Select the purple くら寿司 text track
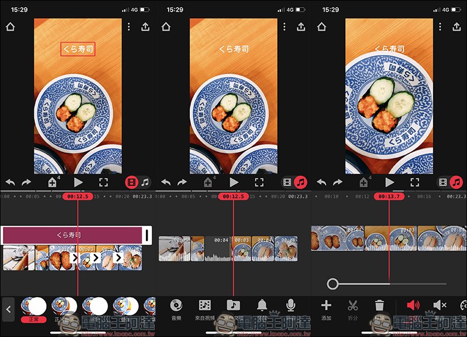Viewport: 467px width, 337px height. pos(71,235)
